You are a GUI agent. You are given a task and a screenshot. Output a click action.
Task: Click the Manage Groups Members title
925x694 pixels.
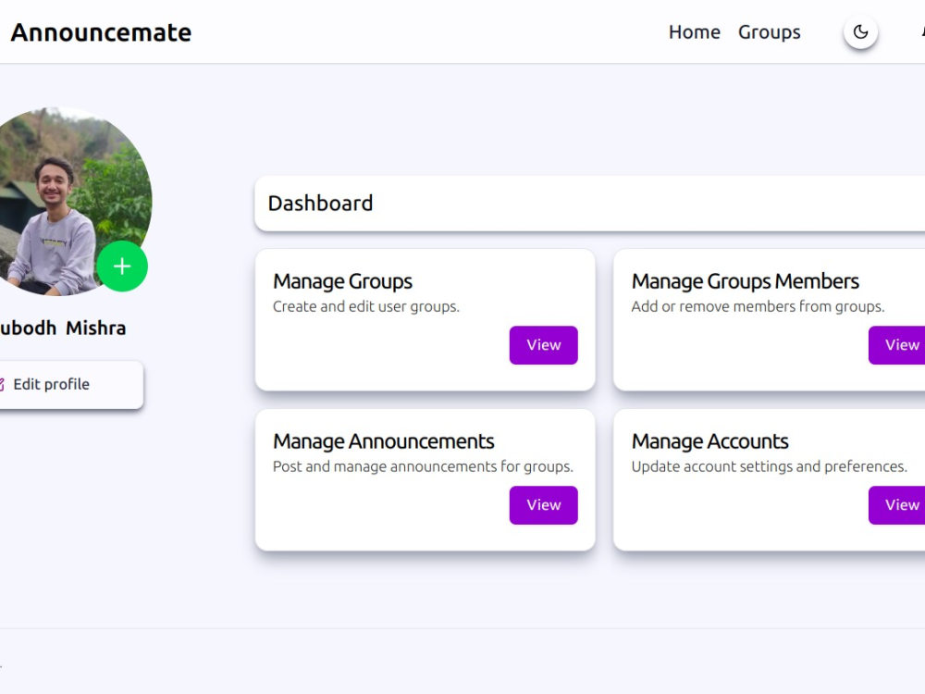pos(745,281)
